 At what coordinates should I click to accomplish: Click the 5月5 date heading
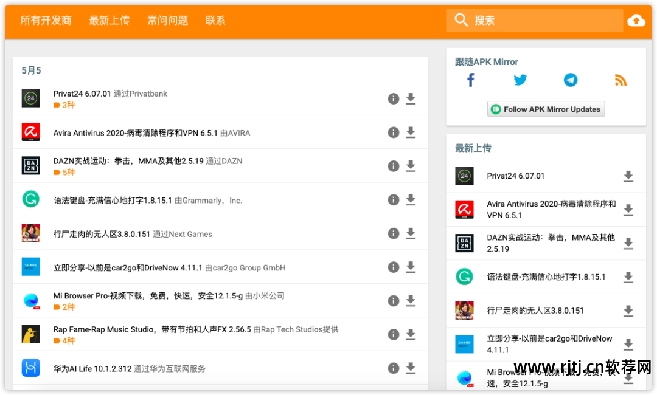[x=31, y=70]
